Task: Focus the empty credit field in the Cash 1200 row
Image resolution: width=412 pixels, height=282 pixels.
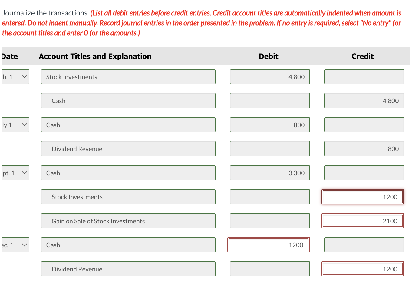Action: (364, 245)
